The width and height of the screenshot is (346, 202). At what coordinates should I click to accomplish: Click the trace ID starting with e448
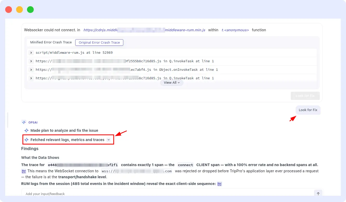83,165
